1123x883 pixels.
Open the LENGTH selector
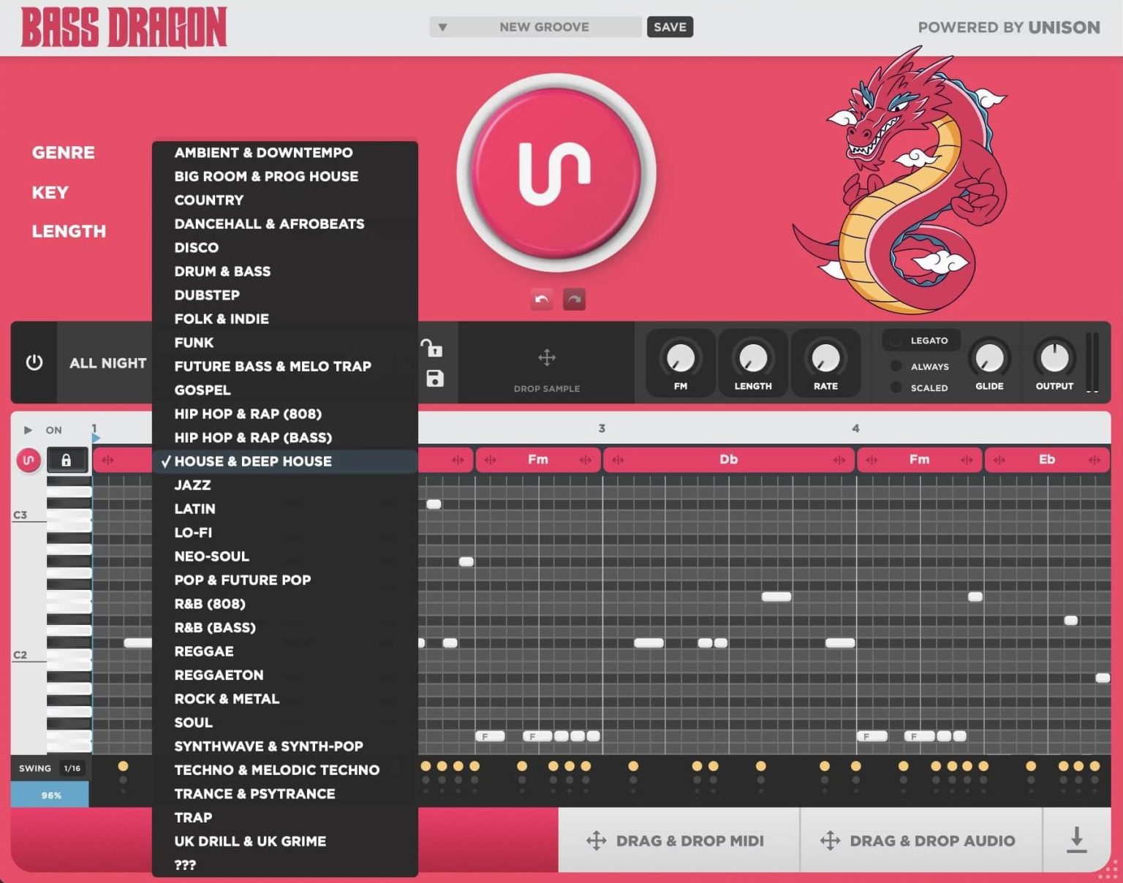(x=69, y=231)
